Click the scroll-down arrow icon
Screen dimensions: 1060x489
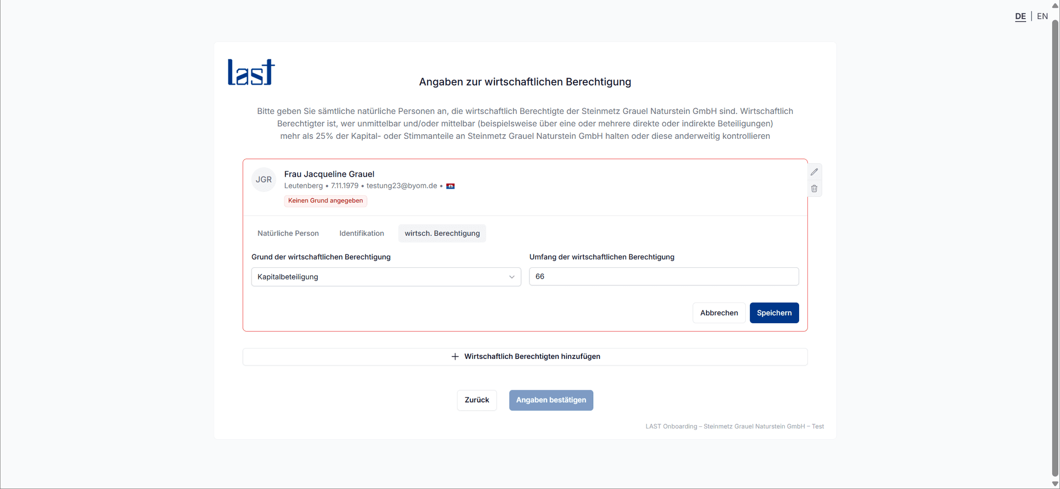[x=1055, y=483]
